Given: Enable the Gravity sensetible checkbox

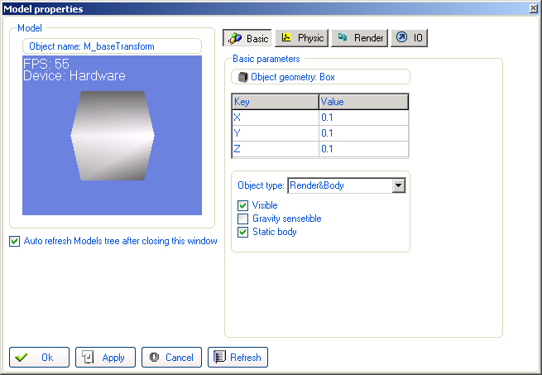Looking at the screenshot, I should (243, 219).
